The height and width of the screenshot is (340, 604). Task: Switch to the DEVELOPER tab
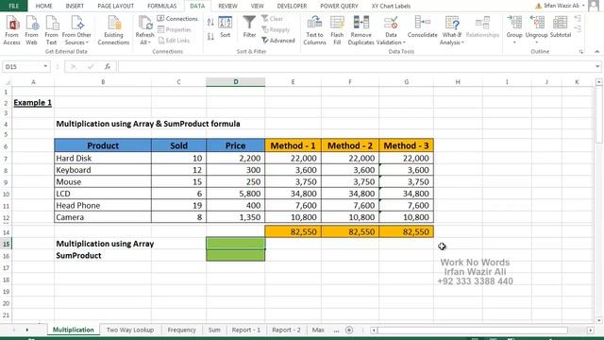click(x=292, y=6)
